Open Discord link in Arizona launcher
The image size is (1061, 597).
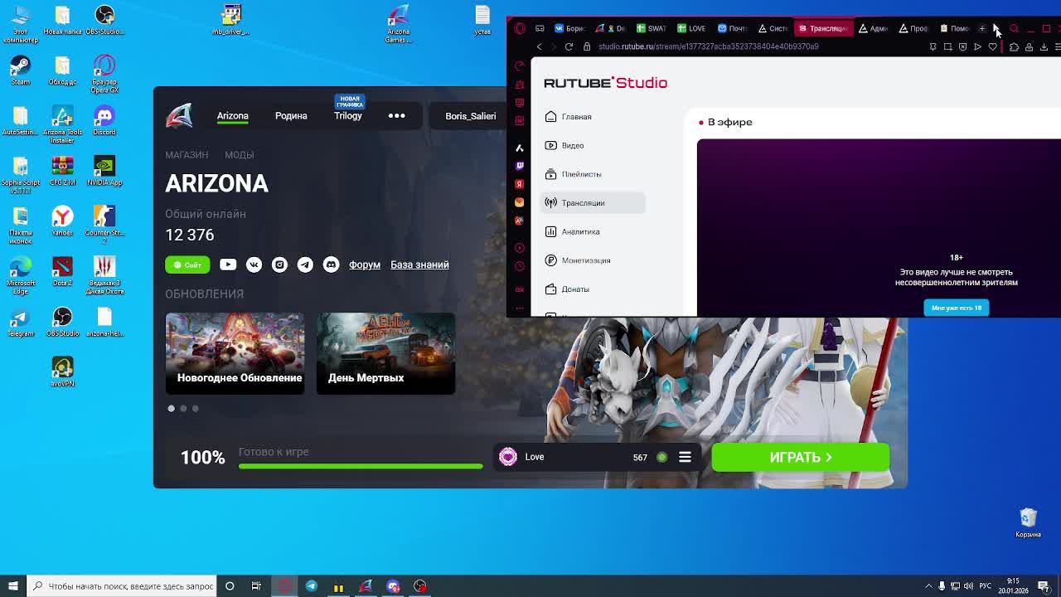click(331, 265)
